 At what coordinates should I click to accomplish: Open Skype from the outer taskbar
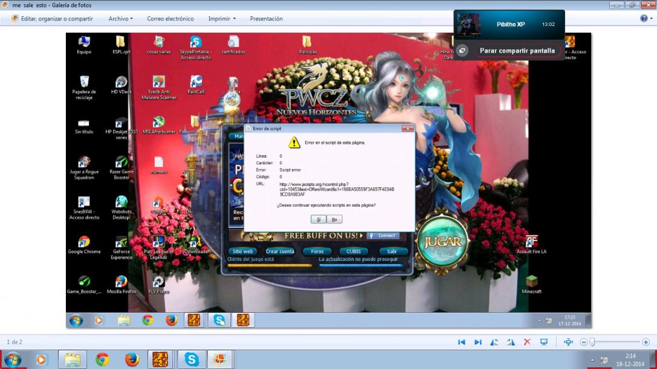(192, 359)
